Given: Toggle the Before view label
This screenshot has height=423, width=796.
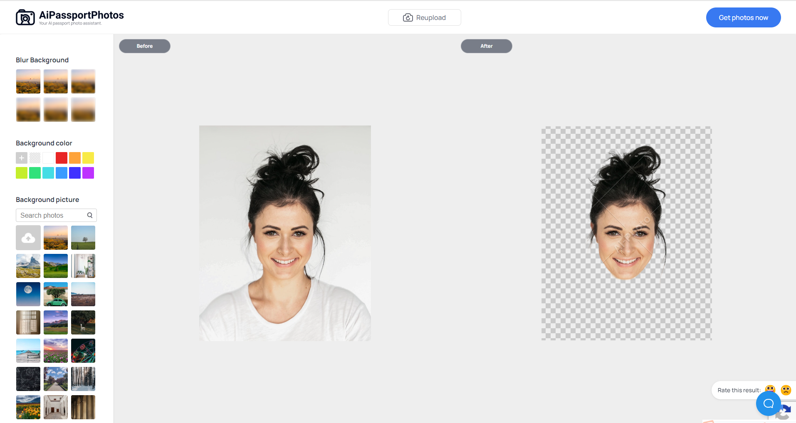Looking at the screenshot, I should click(144, 46).
